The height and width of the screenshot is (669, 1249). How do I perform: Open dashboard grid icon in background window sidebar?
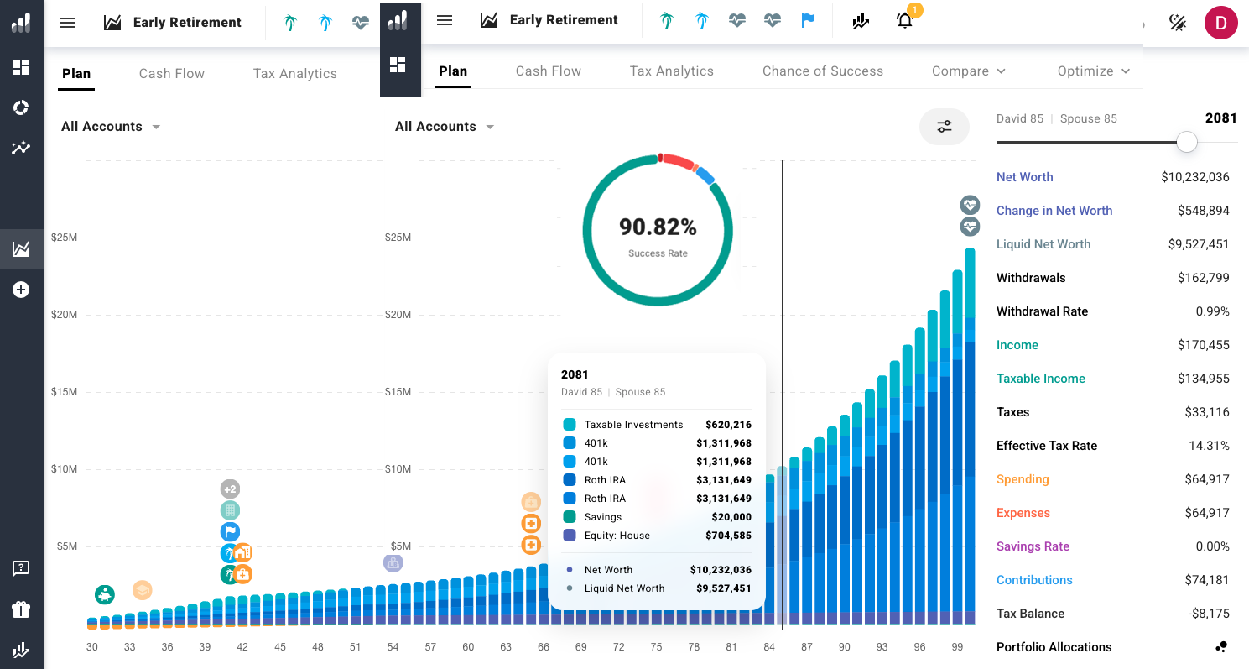pos(21,67)
